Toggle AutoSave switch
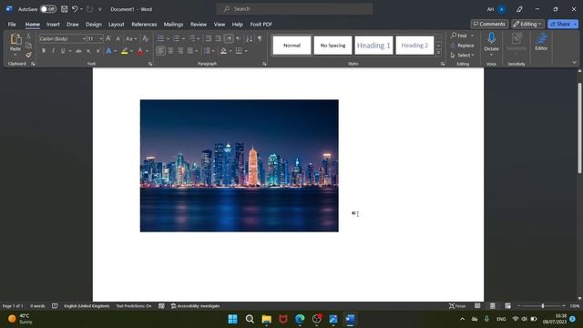The width and height of the screenshot is (583, 328). [48, 9]
